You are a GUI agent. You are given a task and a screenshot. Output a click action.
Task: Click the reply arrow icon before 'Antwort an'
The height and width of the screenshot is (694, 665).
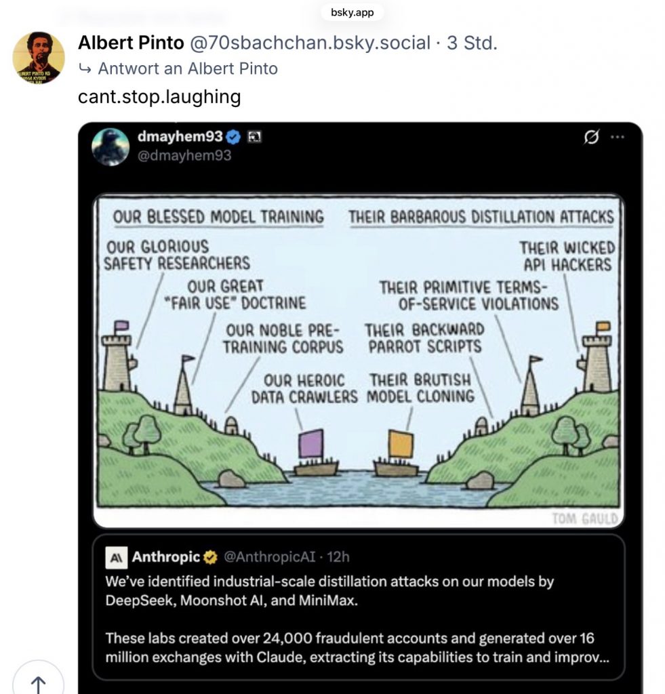pyautogui.click(x=85, y=68)
